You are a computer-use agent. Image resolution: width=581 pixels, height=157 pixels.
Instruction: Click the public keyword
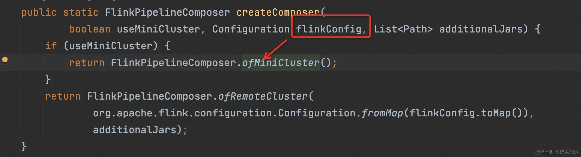[x=39, y=12]
